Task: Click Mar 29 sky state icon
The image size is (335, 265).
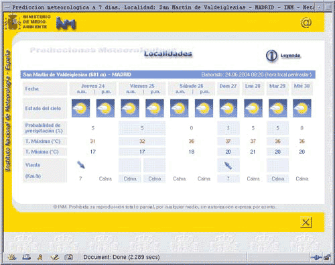Action: [278, 109]
